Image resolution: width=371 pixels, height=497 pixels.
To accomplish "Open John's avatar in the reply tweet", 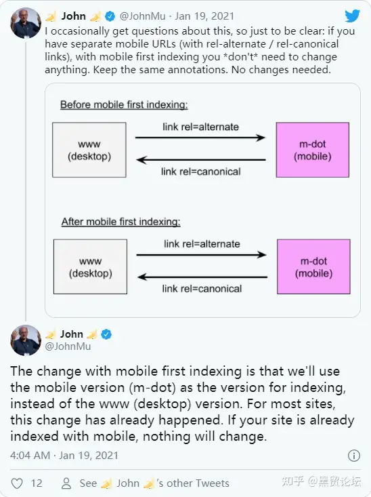I will click(x=26, y=340).
